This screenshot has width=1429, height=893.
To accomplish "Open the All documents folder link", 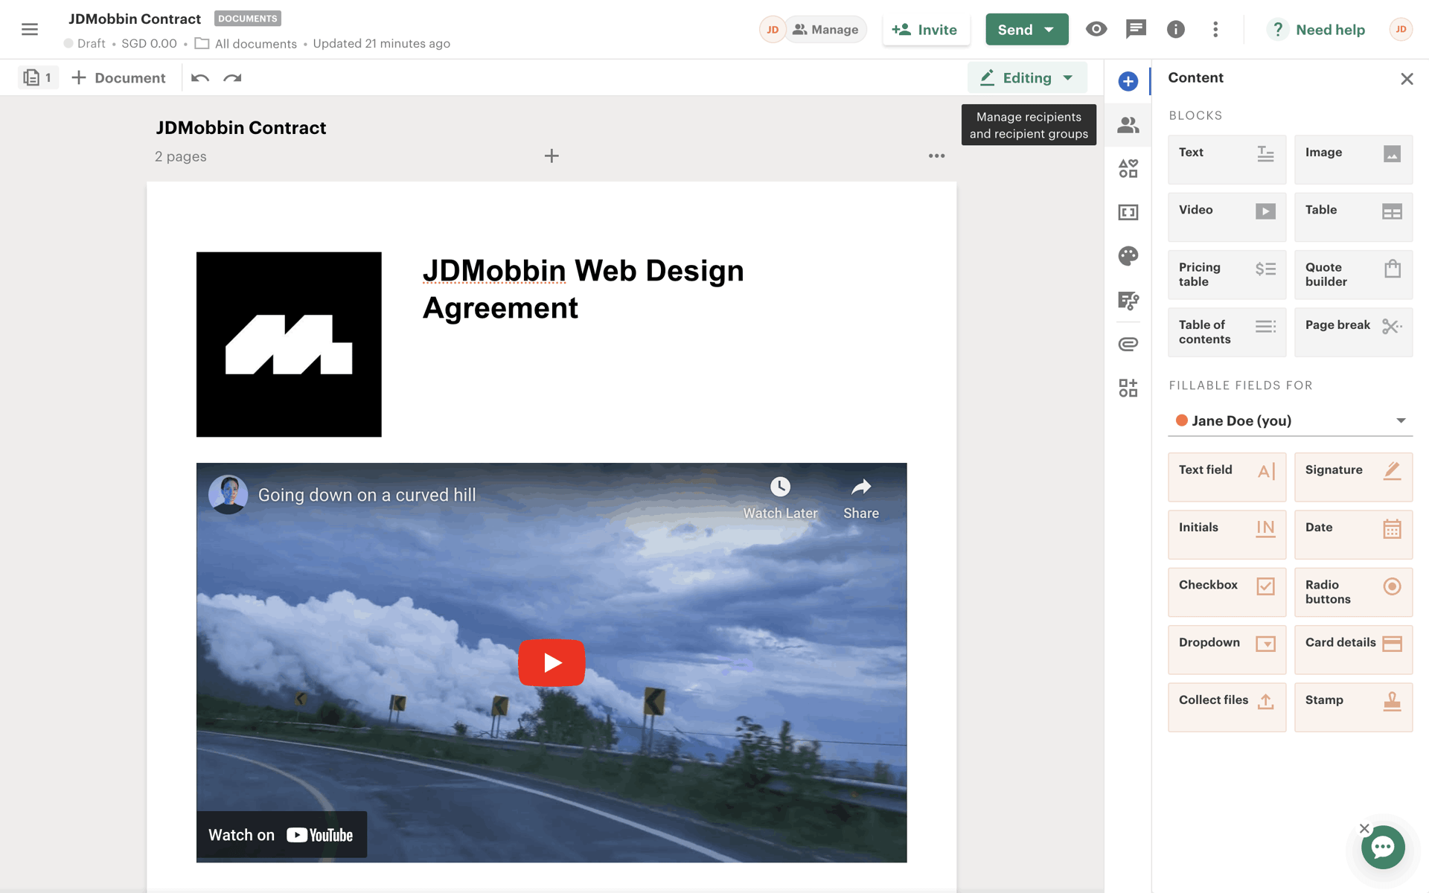I will click(246, 43).
